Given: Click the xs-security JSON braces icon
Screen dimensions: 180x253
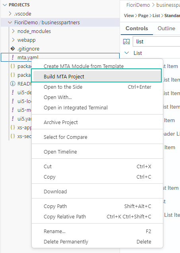Looking at the screenshot, I should (x=13, y=136).
